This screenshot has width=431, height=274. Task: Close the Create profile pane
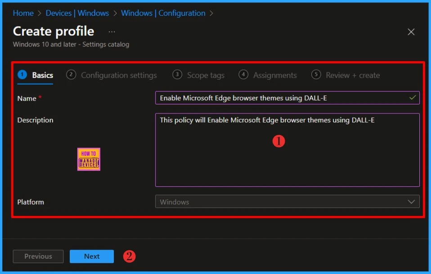tap(411, 32)
